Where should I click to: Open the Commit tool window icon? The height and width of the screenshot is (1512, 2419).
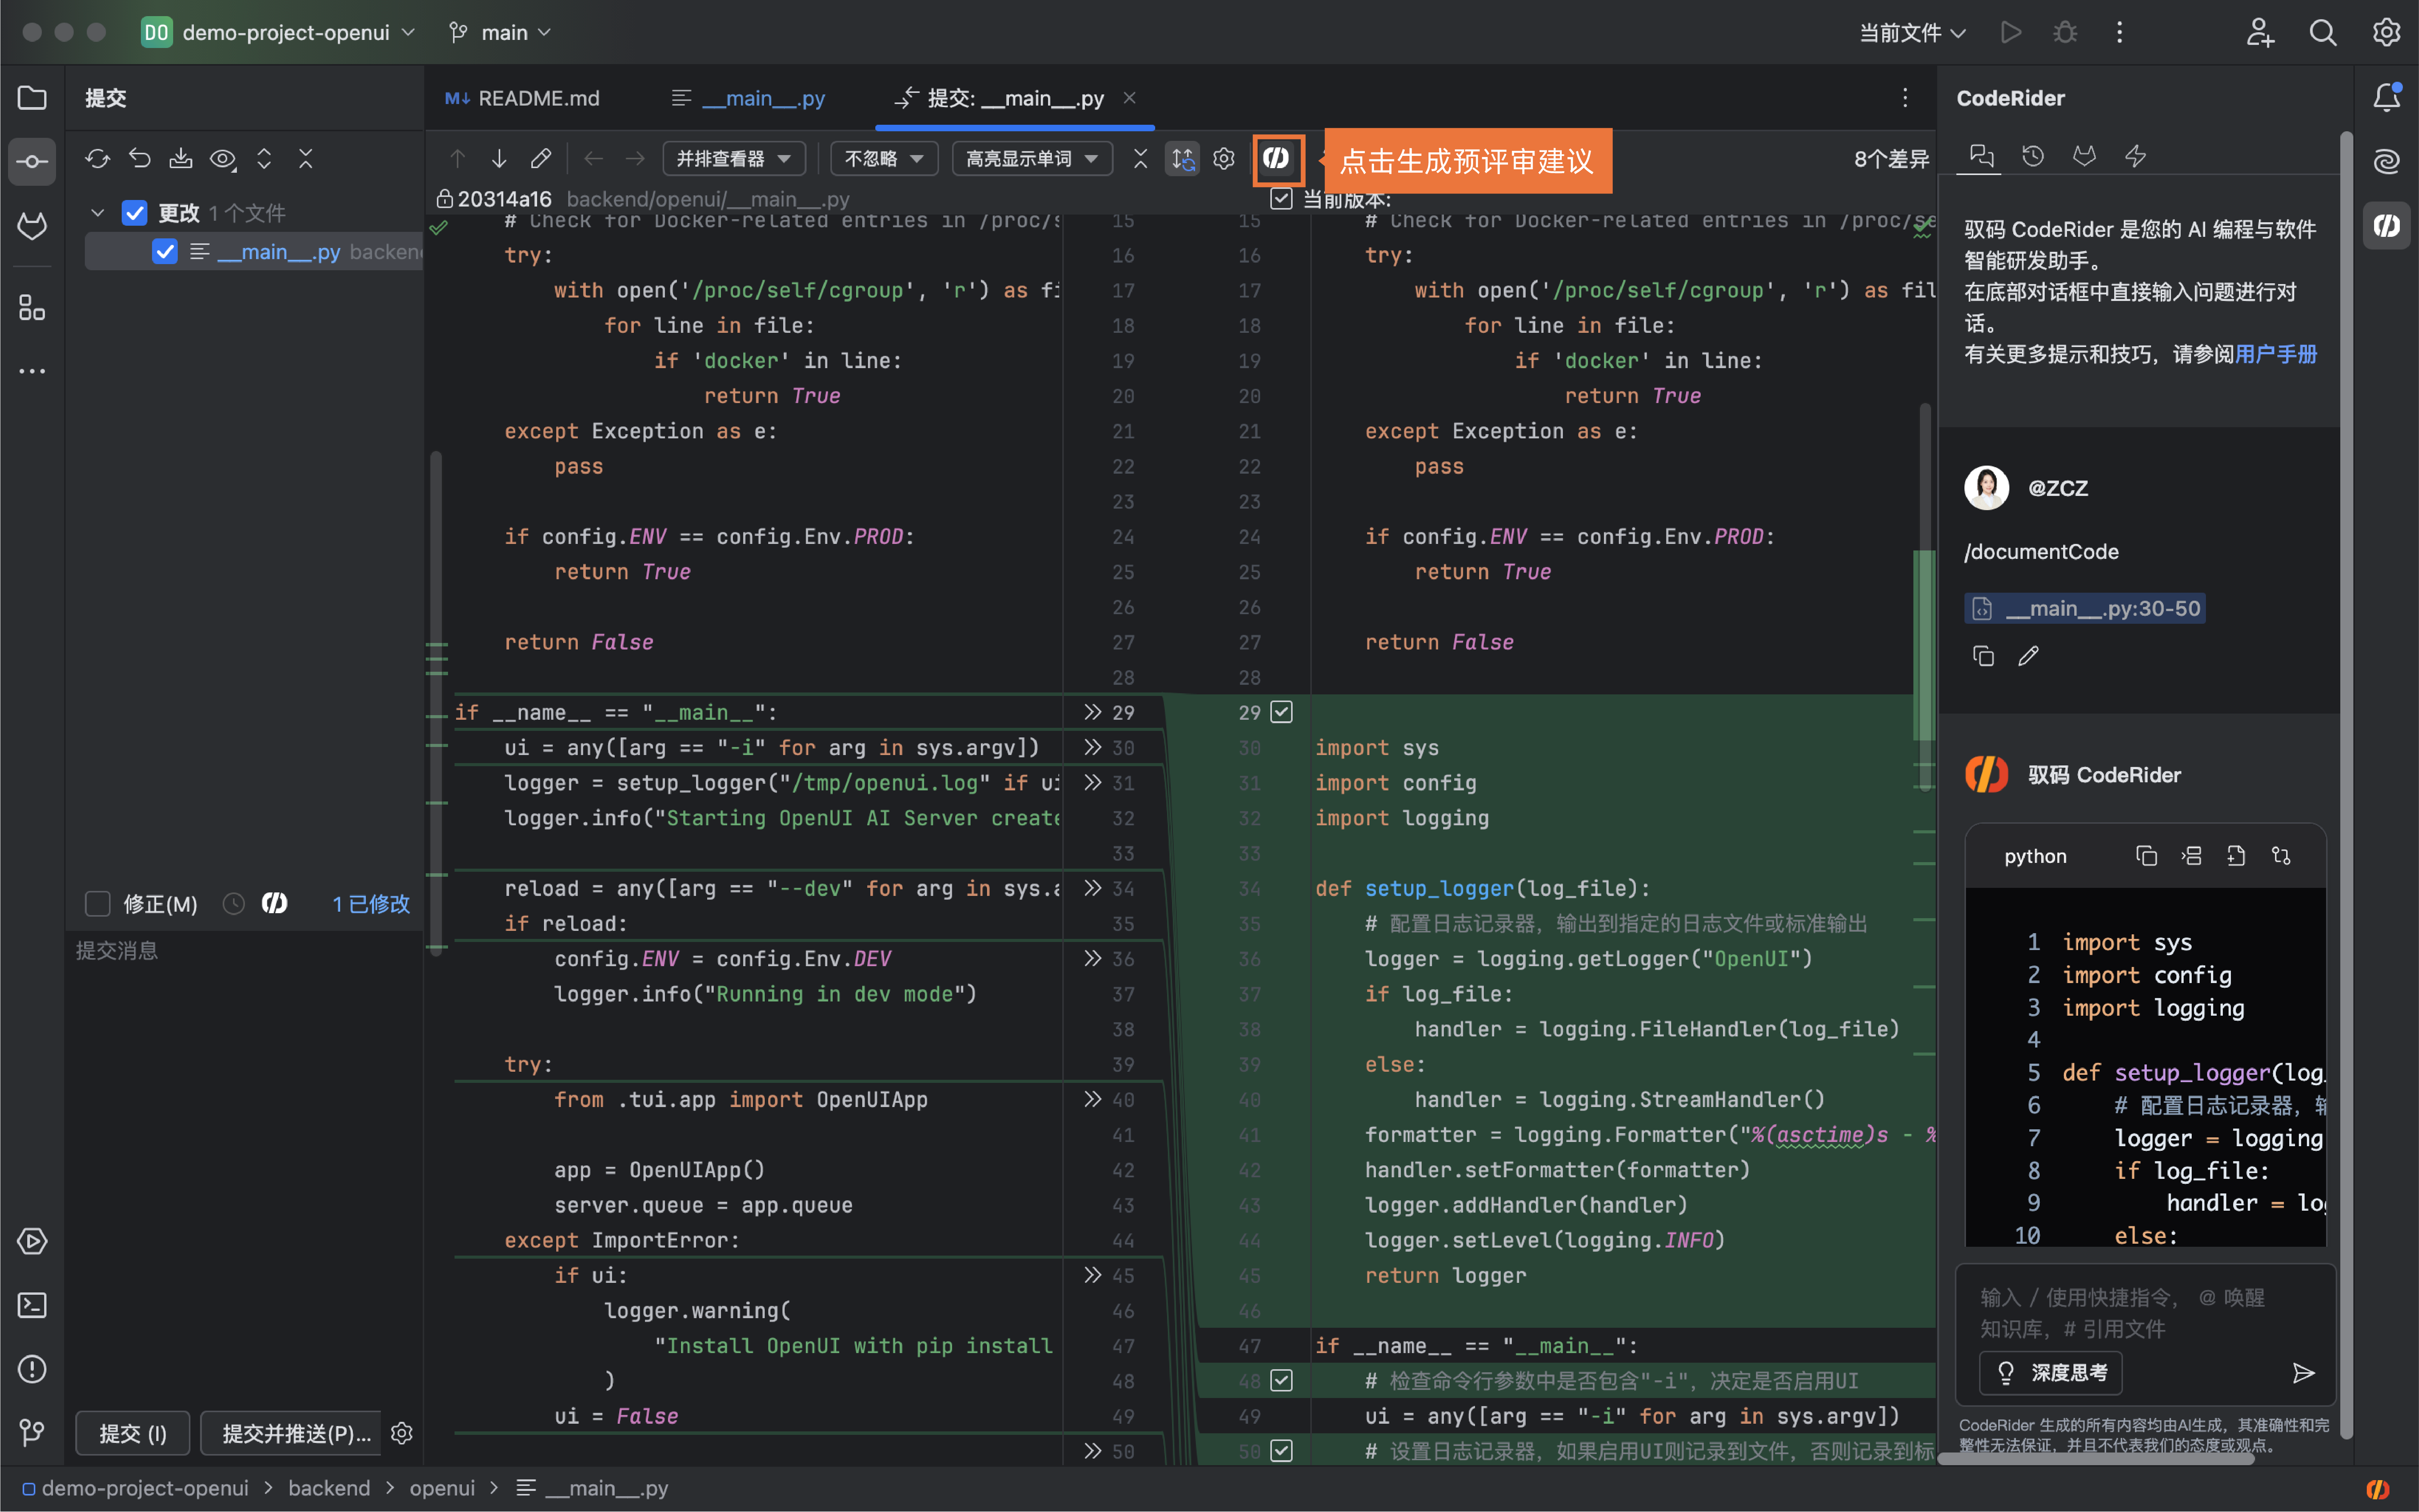point(32,161)
